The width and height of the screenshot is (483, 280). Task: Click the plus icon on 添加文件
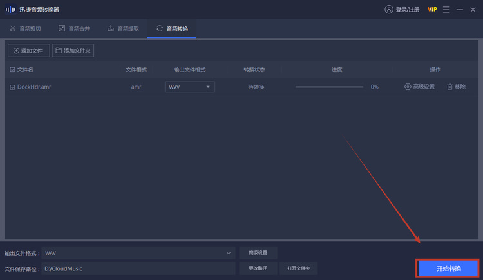[x=16, y=51]
